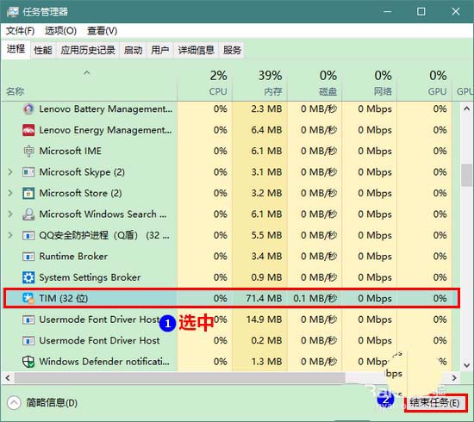Click icon of Usermode Font Driver Host 14.9 MB
The image size is (474, 422).
[28, 320]
